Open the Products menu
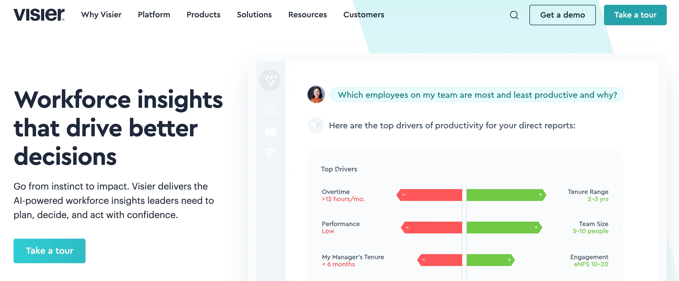 203,15
